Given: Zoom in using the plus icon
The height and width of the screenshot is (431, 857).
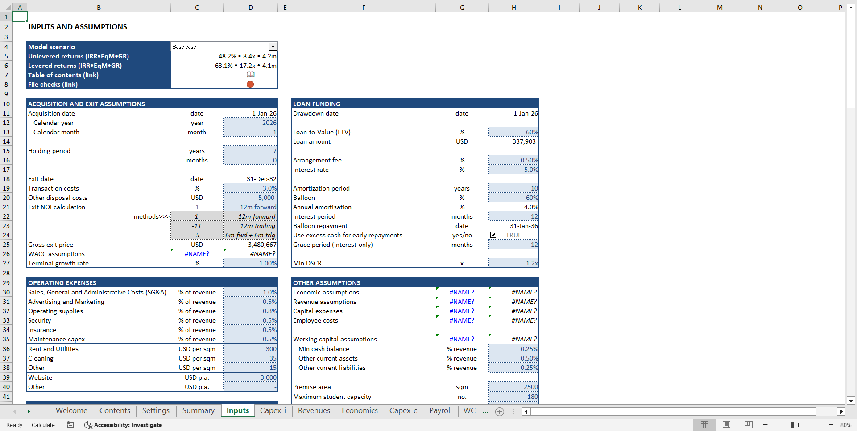Looking at the screenshot, I should pos(831,425).
